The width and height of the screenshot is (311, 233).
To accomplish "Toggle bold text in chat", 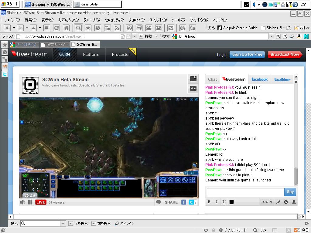I will pyautogui.click(x=209, y=202).
